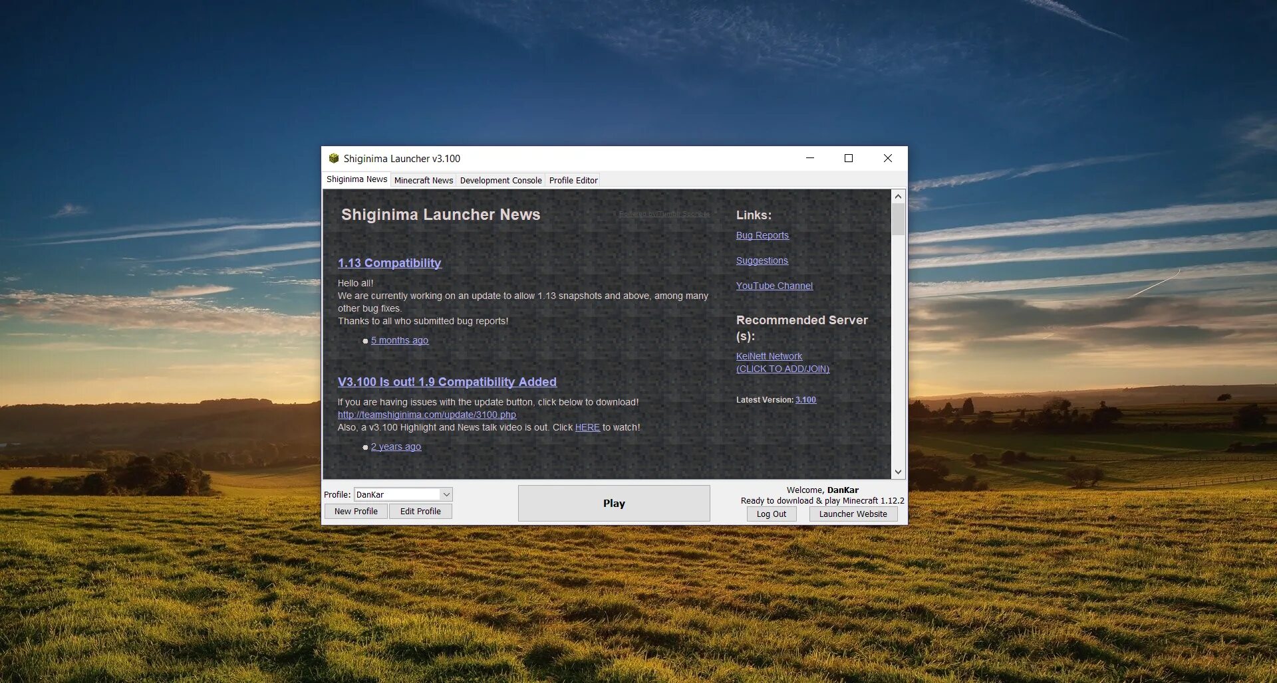Viewport: 1277px width, 683px height.
Task: Open the Suggestions link
Action: 762,260
